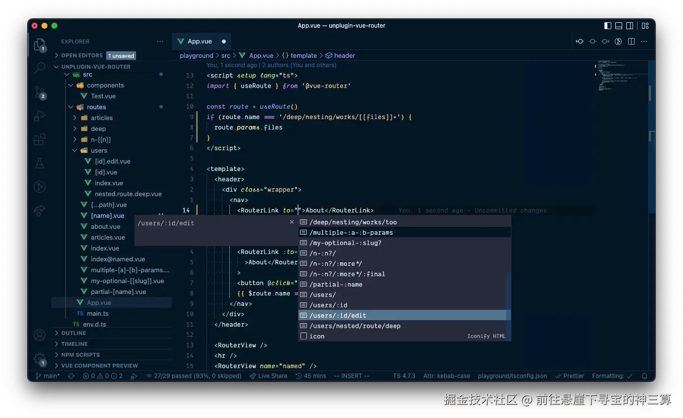Toggle primary side bar visibility
The image size is (683, 418).
tap(608, 26)
